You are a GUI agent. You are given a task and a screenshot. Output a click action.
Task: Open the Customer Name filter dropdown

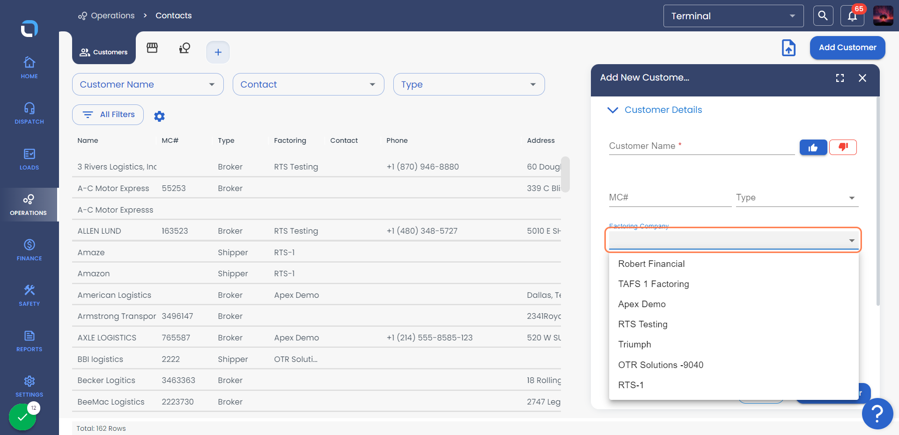coord(148,84)
